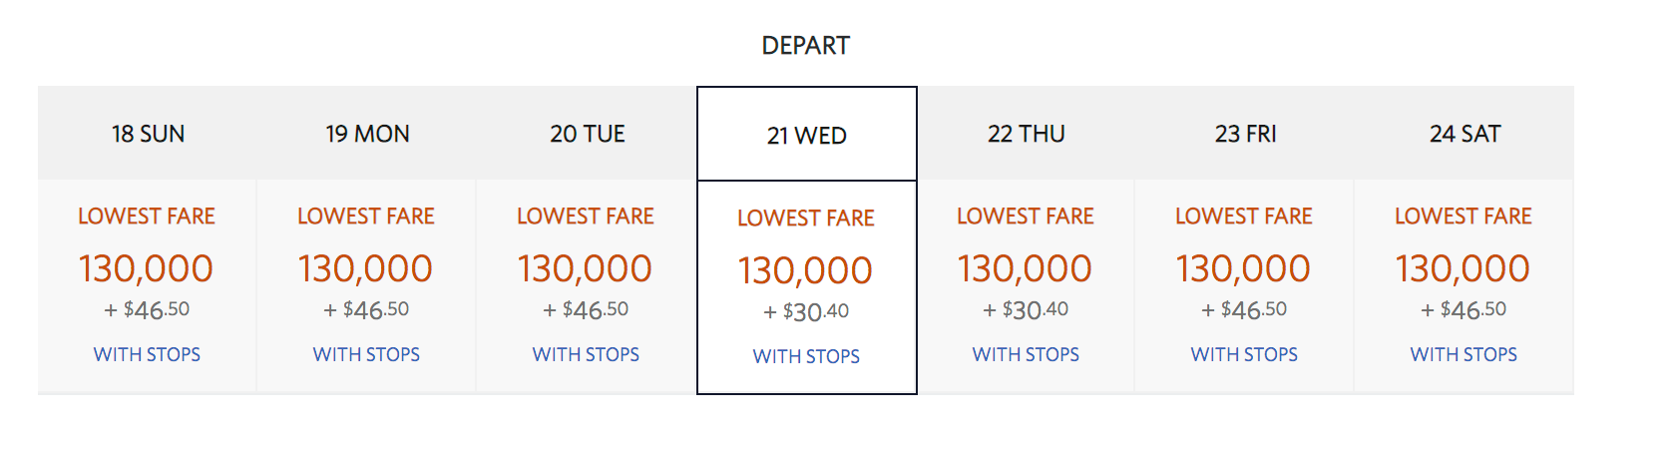This screenshot has width=1680, height=449.
Task: Click WITH STOPS link under Thursday
Action: [1026, 354]
